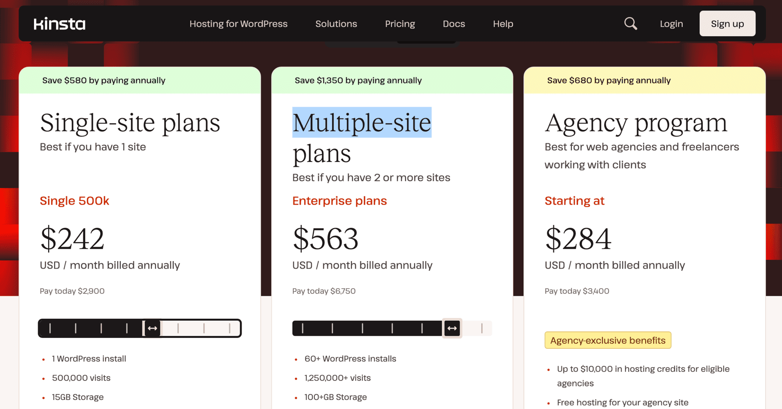The width and height of the screenshot is (782, 409).
Task: Click the Multiple-site plan slider handle
Action: (x=452, y=328)
